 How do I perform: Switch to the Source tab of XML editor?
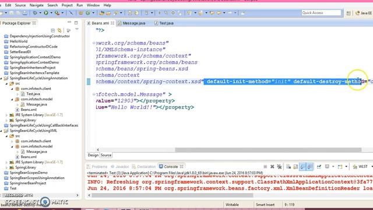point(106,155)
